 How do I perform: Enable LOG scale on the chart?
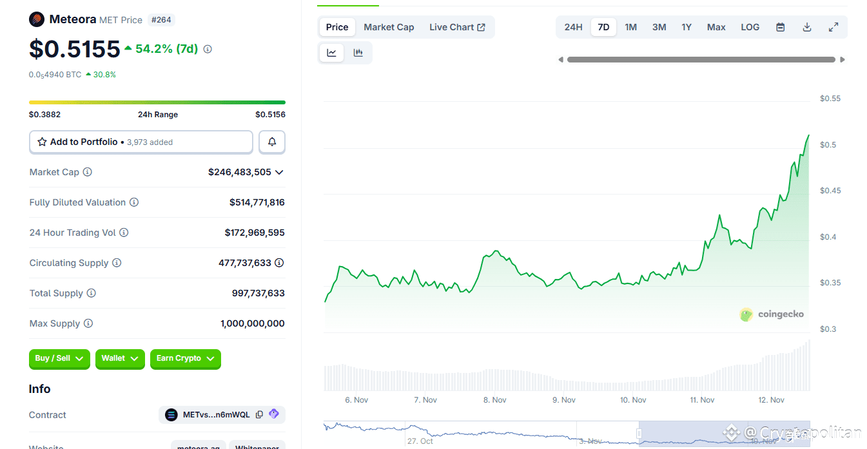tap(750, 26)
